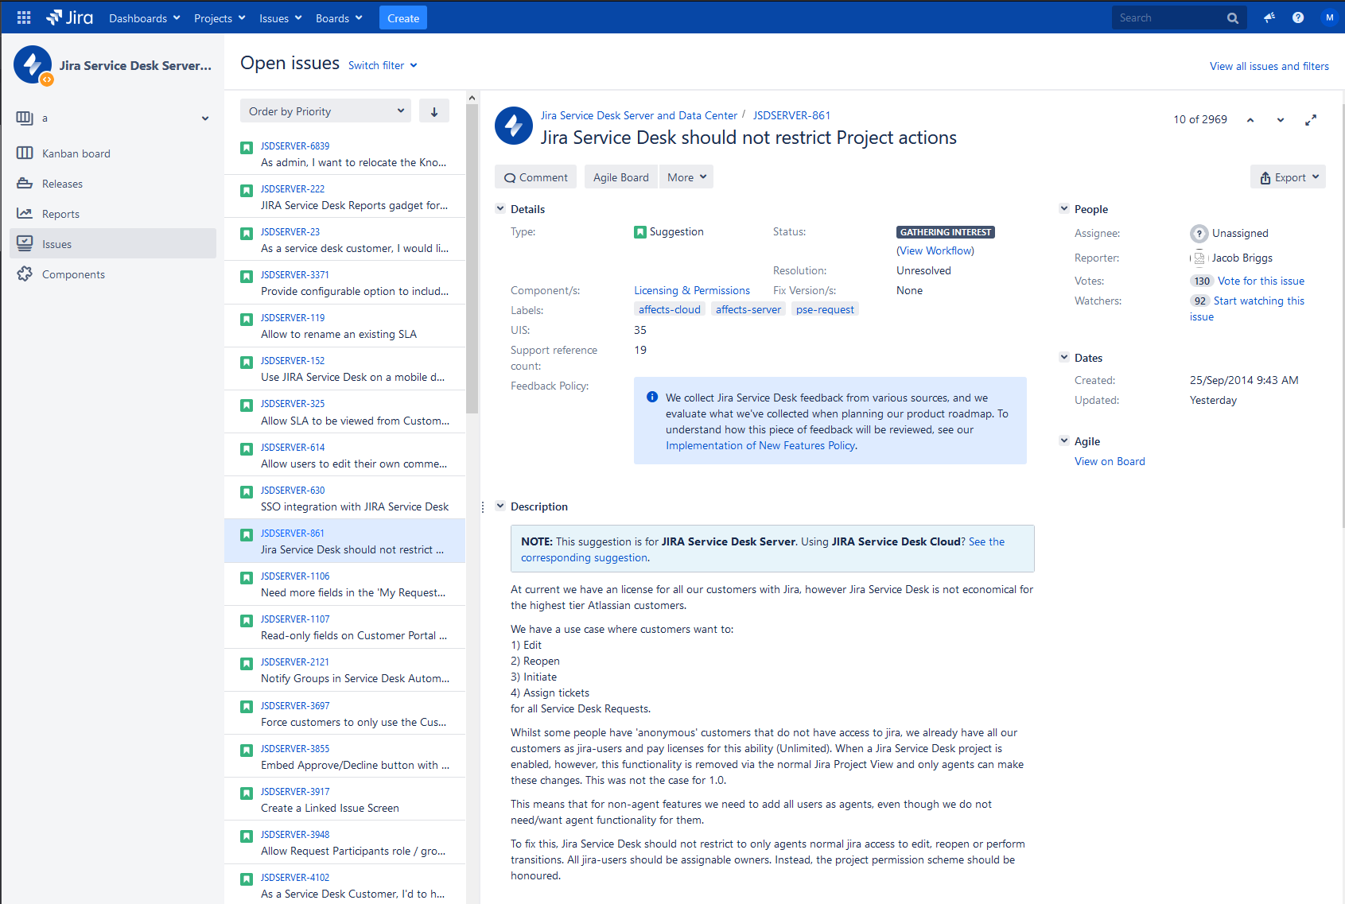The height and width of the screenshot is (904, 1345).
Task: Click the Agile Board button
Action: [x=621, y=177]
